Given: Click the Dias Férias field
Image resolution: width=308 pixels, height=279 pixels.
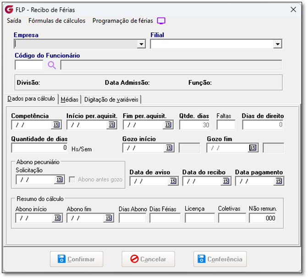Looking at the screenshot, I should tap(165, 218).
